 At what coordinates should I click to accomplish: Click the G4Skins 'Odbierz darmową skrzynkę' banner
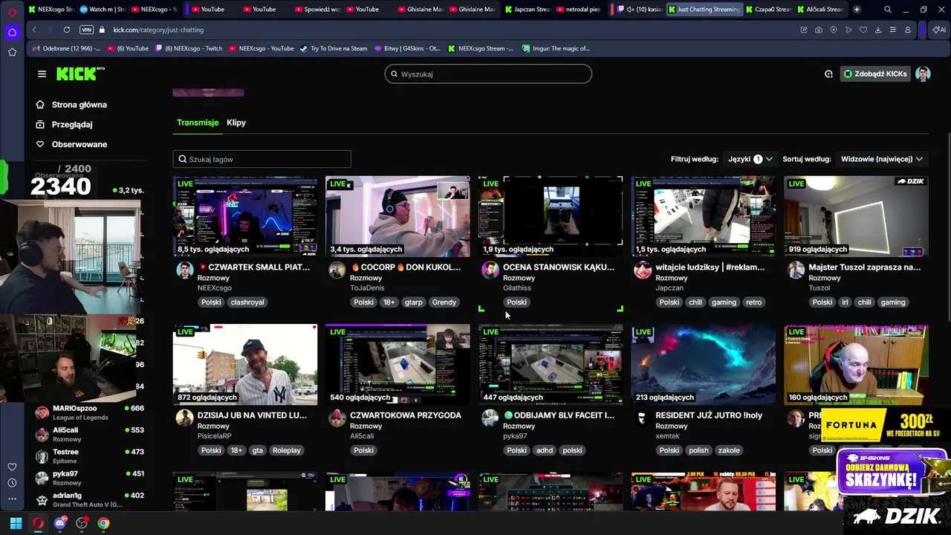(892, 471)
